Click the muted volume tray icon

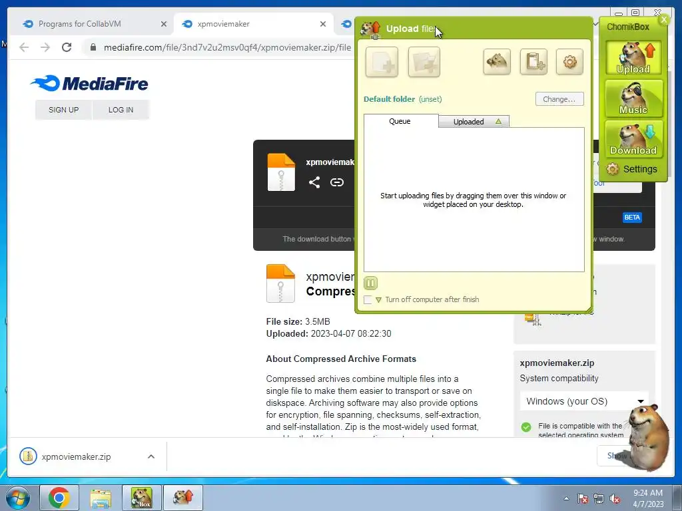pyautogui.click(x=615, y=498)
